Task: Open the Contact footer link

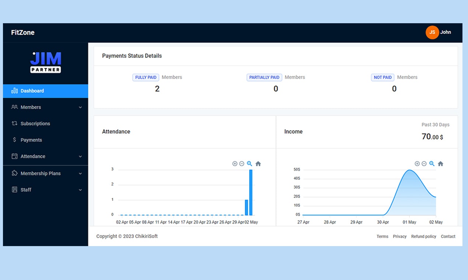Action: pos(448,237)
